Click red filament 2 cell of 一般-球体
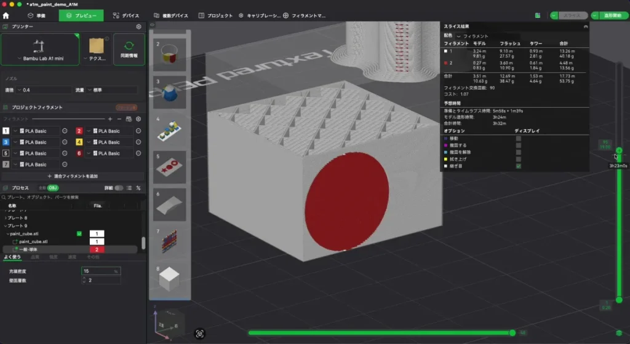Image resolution: width=630 pixels, height=344 pixels. tap(97, 249)
